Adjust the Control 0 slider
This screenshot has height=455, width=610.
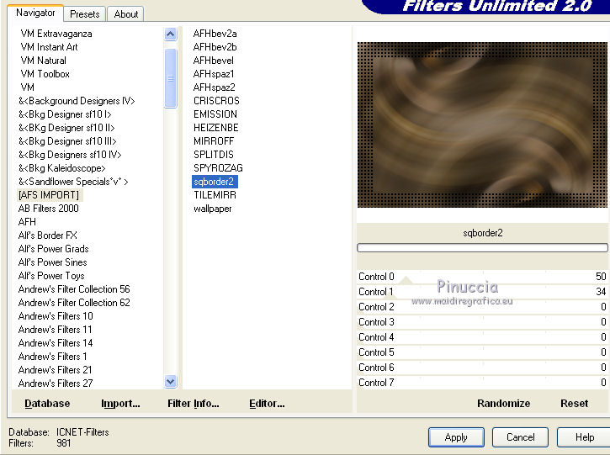pyautogui.click(x=482, y=277)
